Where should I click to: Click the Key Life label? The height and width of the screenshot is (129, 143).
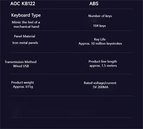100,39
